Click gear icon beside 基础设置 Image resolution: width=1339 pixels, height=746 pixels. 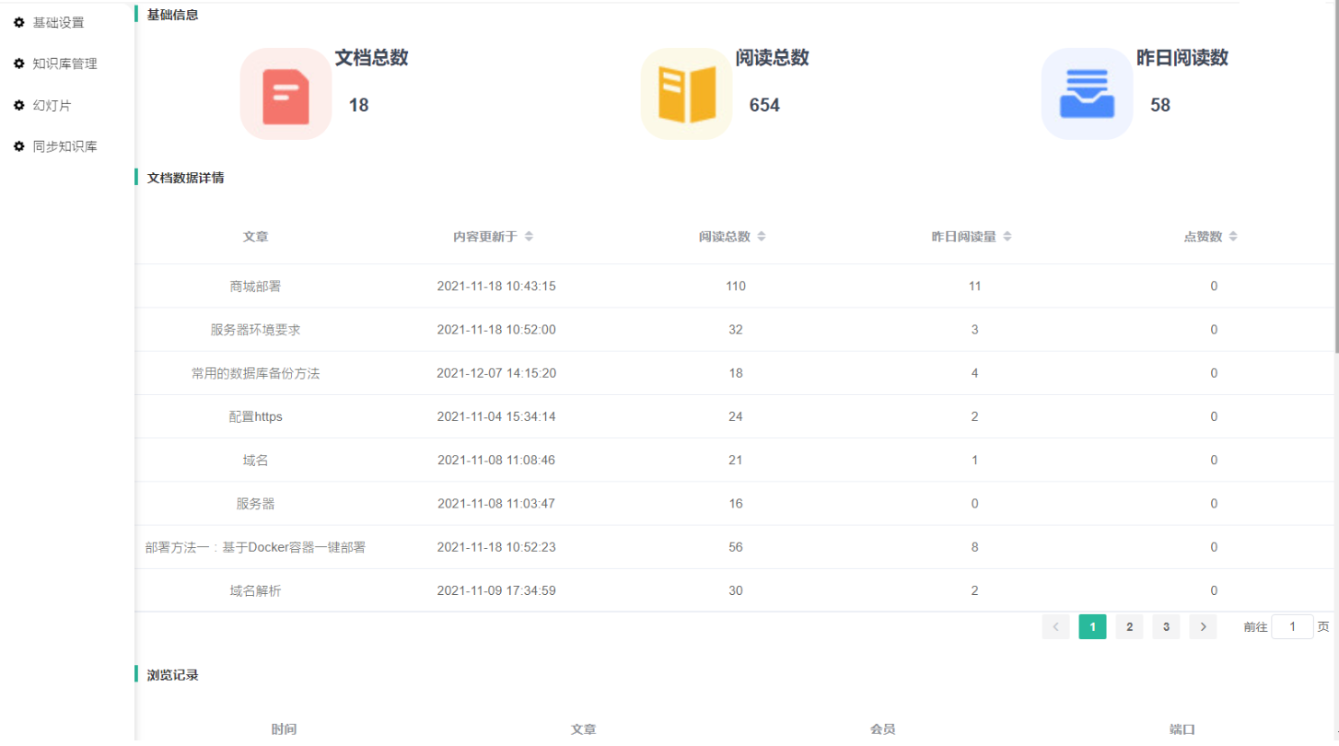[18, 22]
